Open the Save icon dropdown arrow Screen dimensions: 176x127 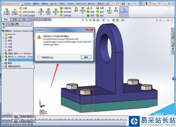(x=126, y=4)
